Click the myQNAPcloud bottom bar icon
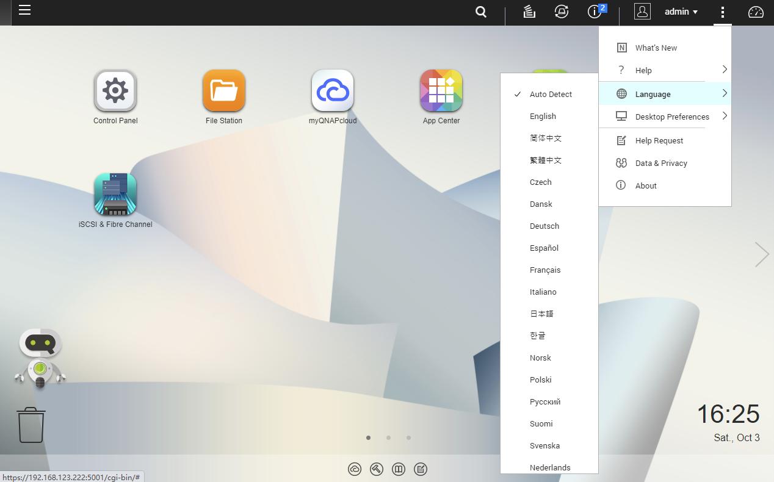Screen dimensions: 774x482 pyautogui.click(x=355, y=469)
